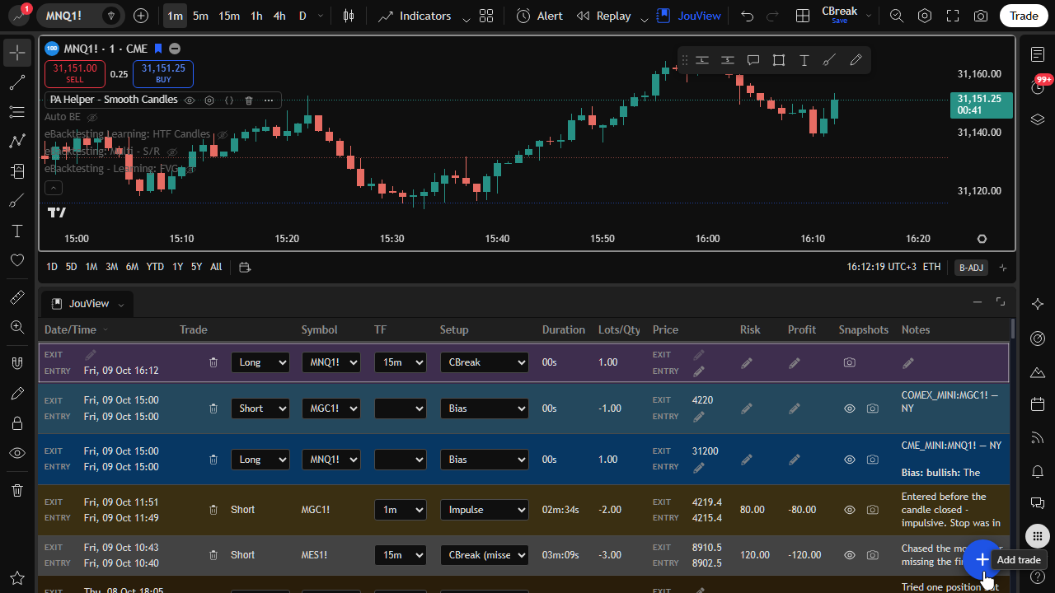Open the JouView toolbar button
Screen dimensions: 1055x593
[689, 16]
